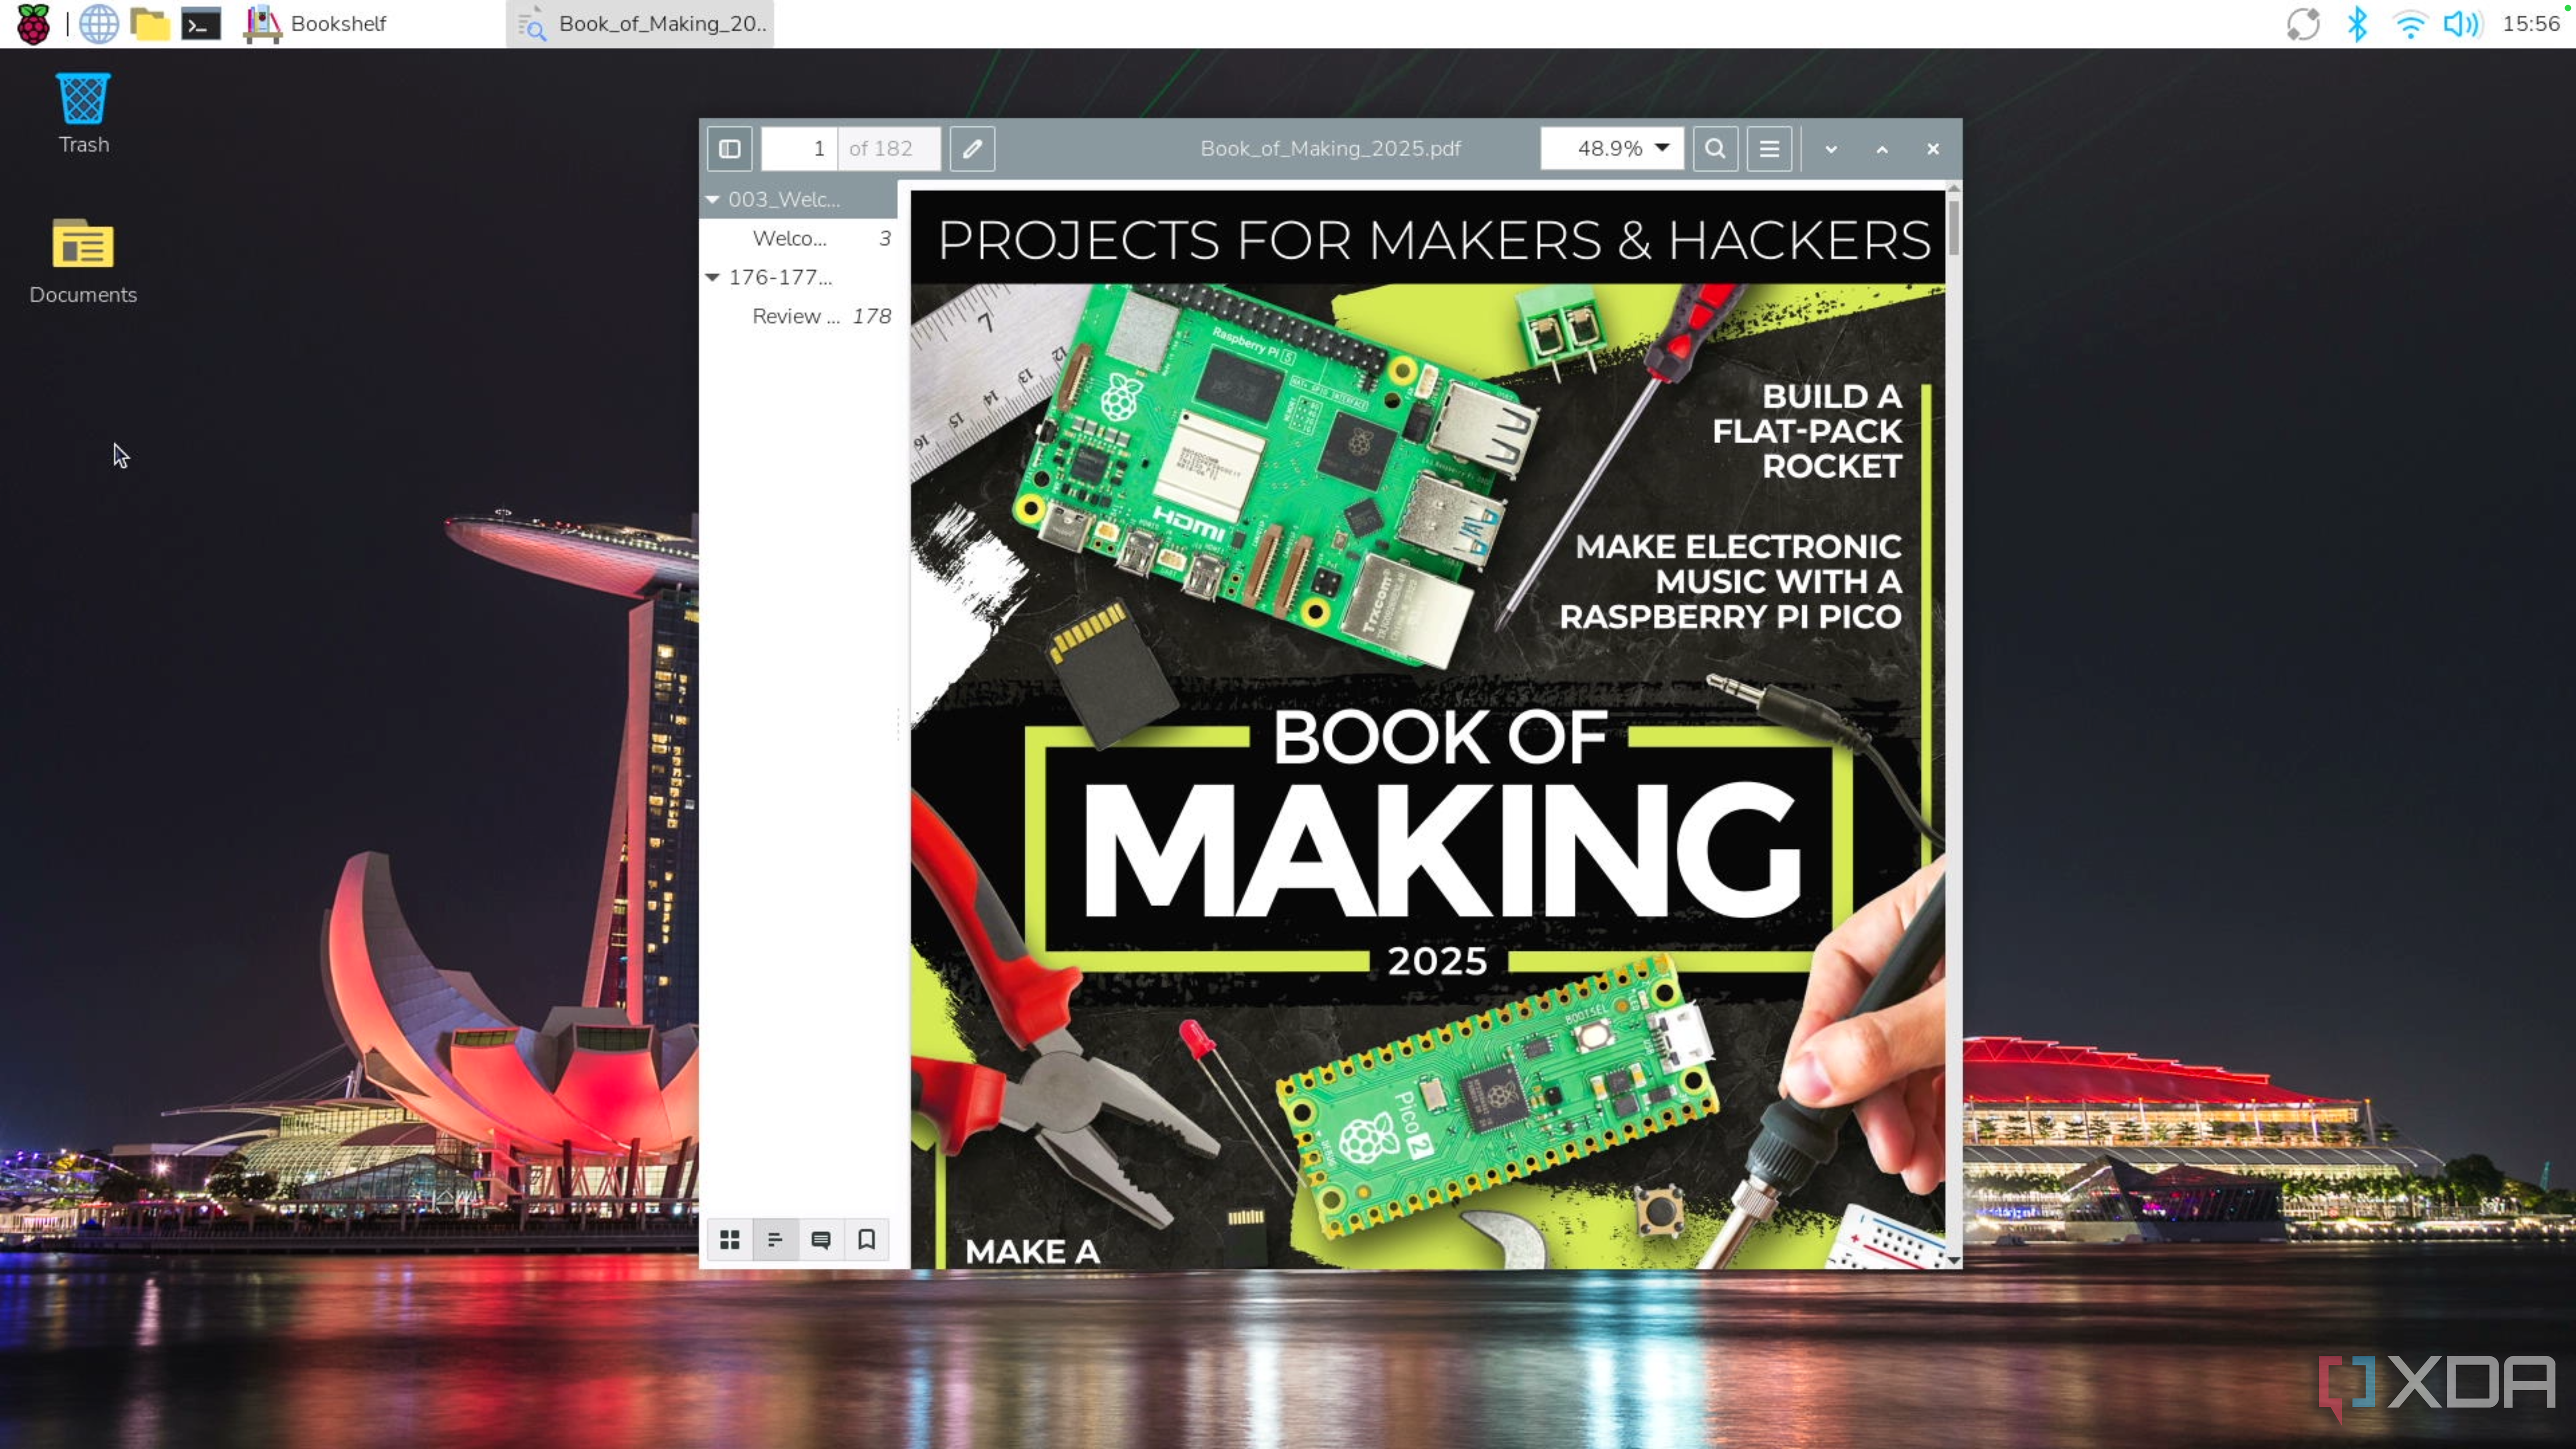Show the bookmarks view
The width and height of the screenshot is (2576, 1449).
tap(867, 1240)
